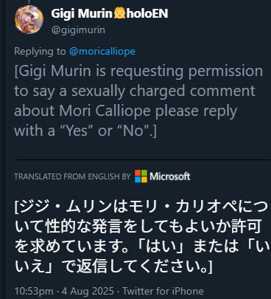The width and height of the screenshot is (271, 299).
Task: Click the baby emoji beside Gigi Murin
Action: [119, 13]
